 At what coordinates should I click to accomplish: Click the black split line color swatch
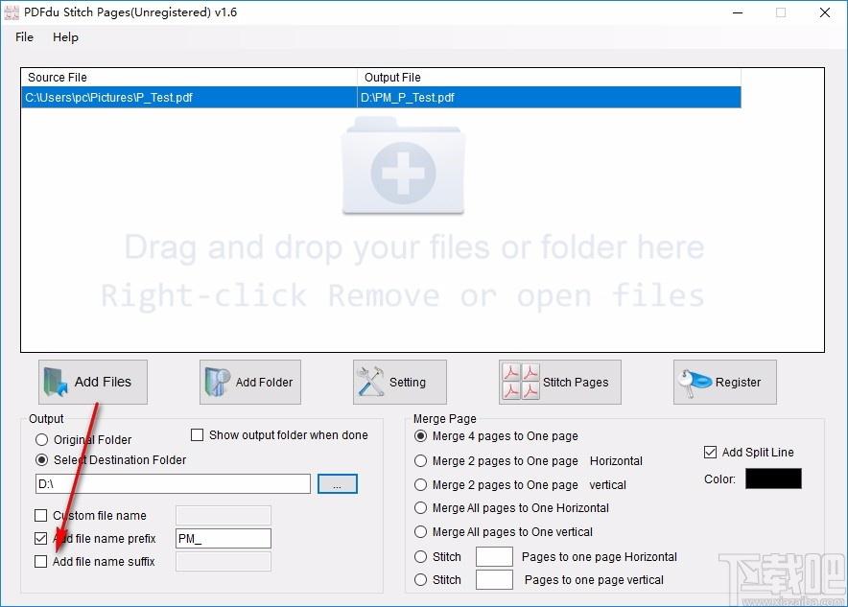(x=773, y=479)
